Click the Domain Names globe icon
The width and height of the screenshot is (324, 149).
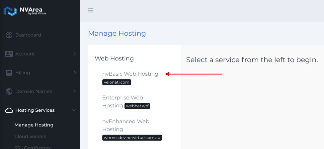[x=9, y=92]
